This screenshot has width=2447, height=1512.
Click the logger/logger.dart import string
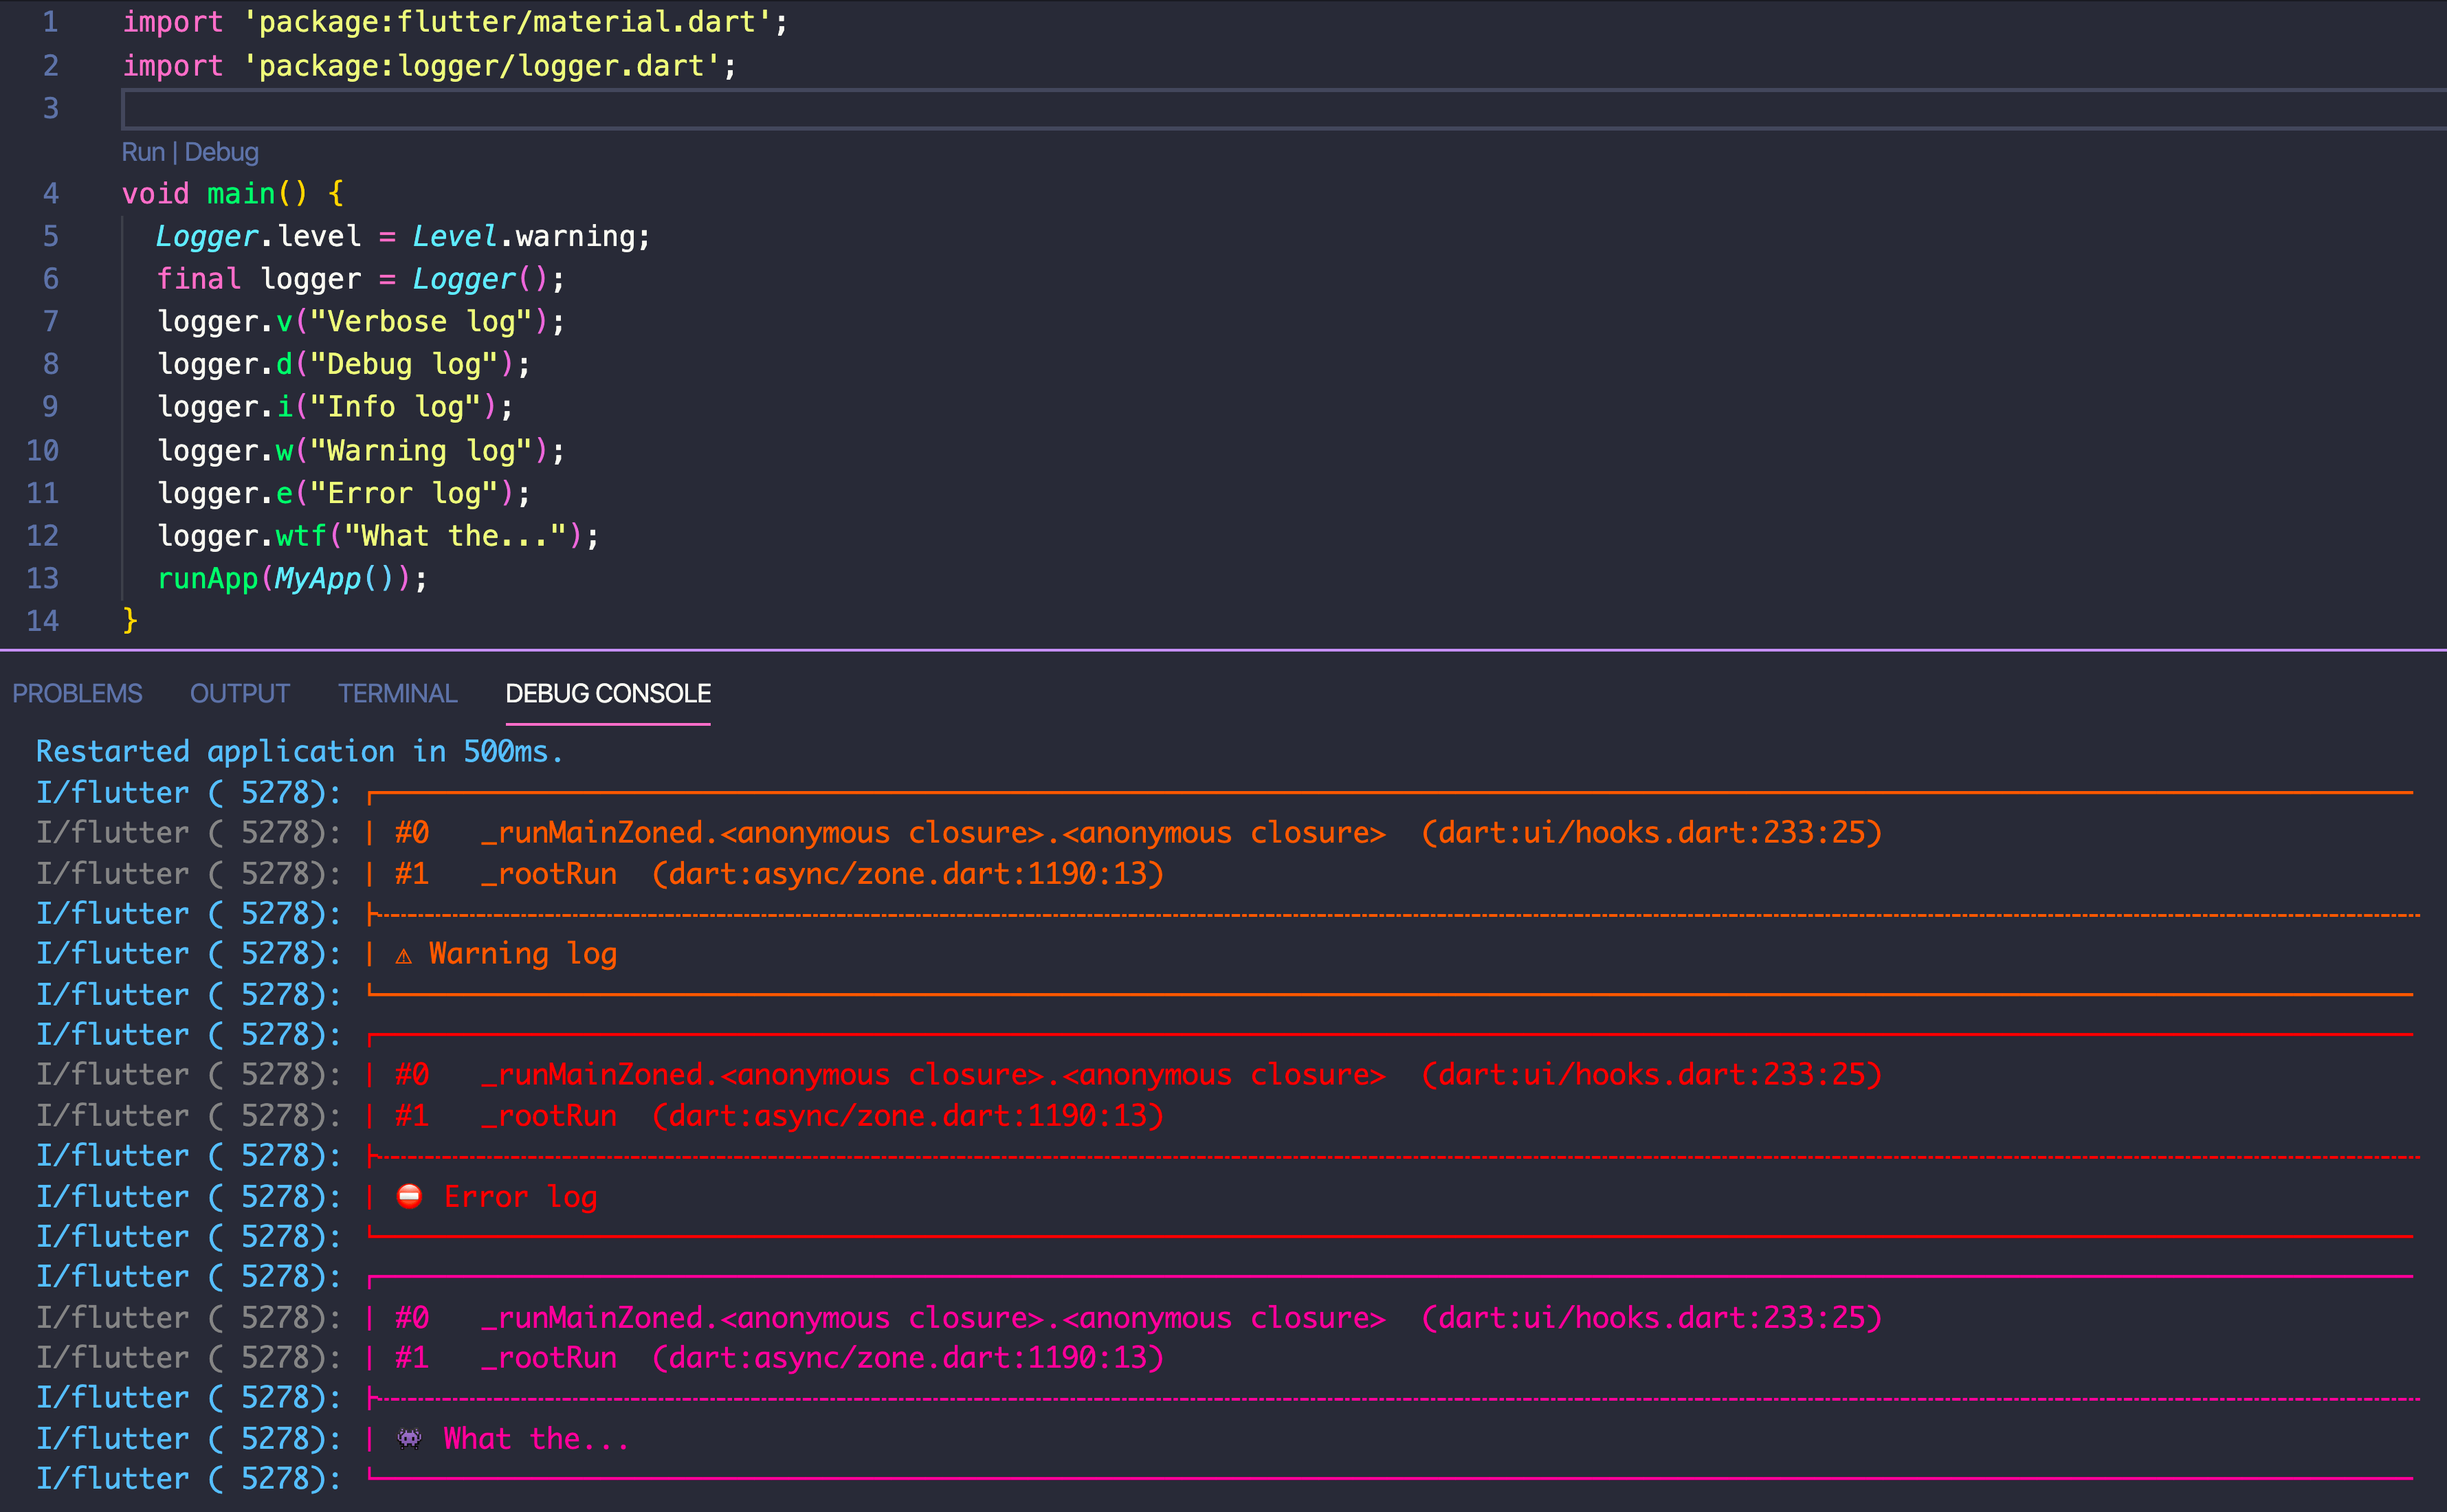(481, 66)
